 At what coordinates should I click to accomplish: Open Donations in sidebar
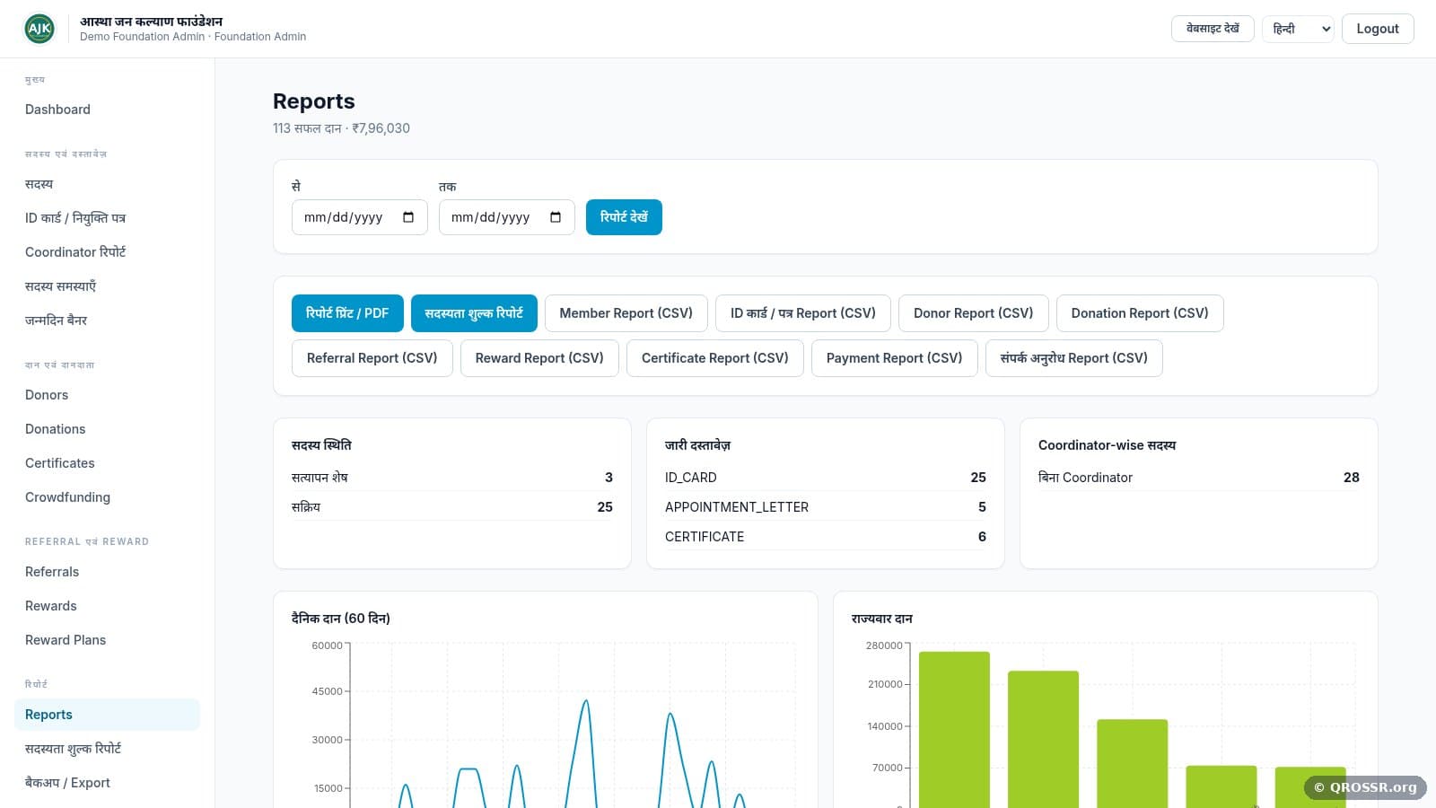(x=107, y=429)
